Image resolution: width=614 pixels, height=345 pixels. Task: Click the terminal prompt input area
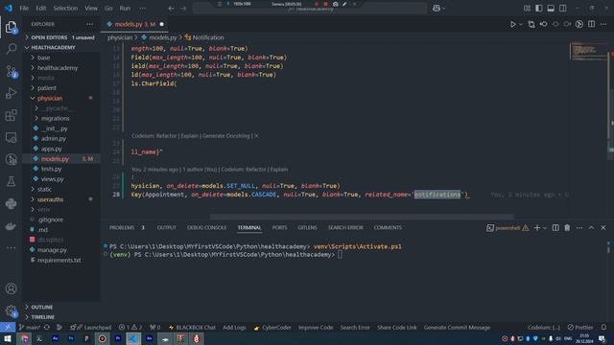[x=340, y=255]
